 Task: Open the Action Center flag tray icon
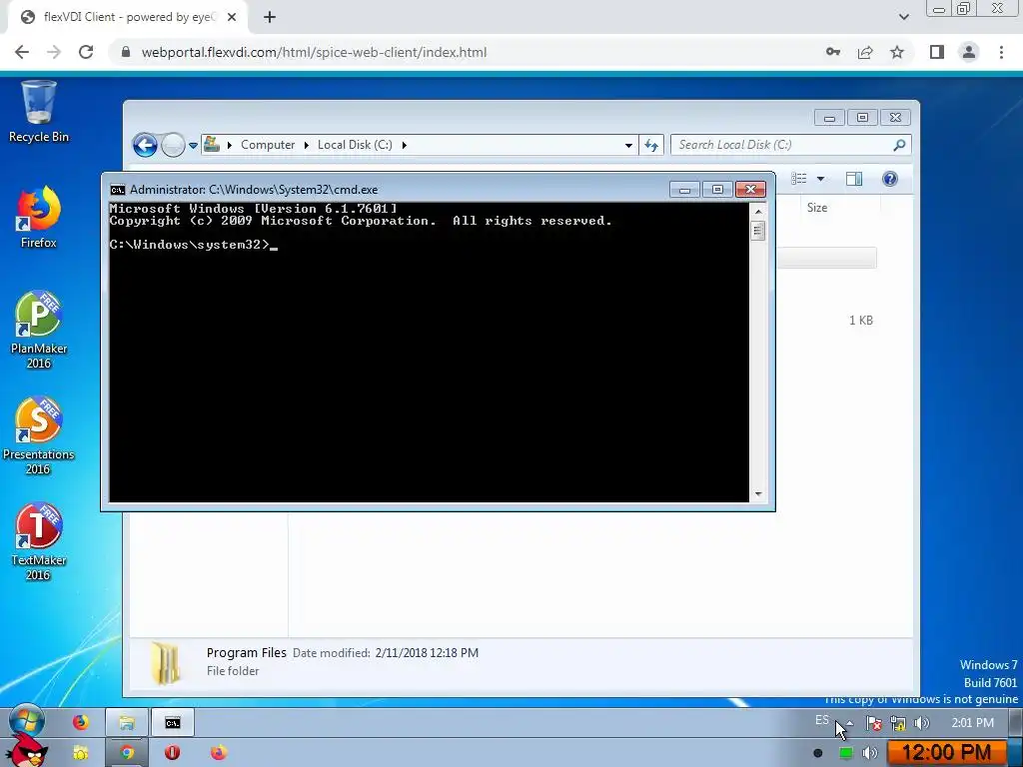click(874, 723)
